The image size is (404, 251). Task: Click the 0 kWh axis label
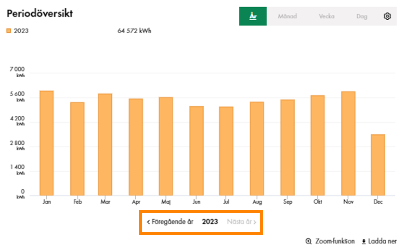coord(21,194)
